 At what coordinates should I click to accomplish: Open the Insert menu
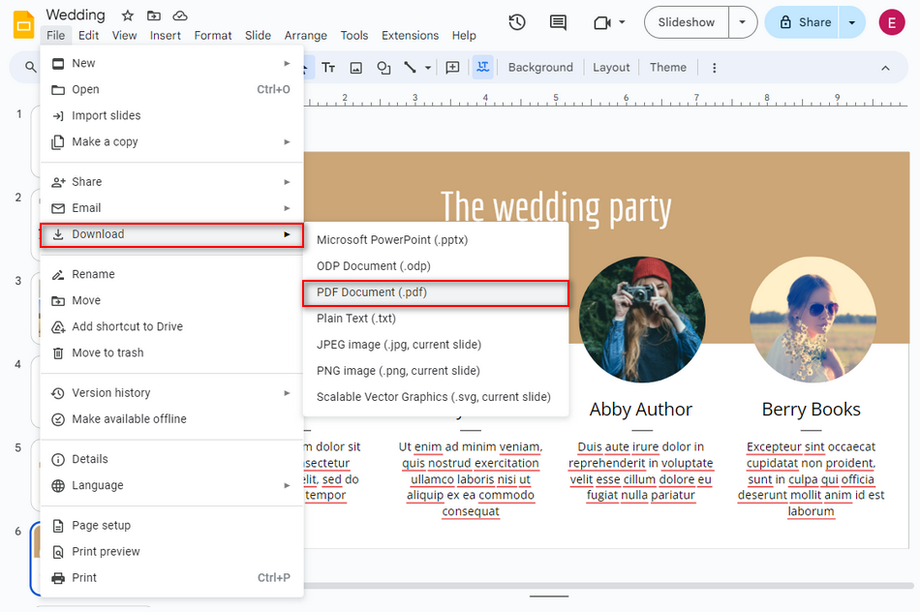click(x=165, y=35)
